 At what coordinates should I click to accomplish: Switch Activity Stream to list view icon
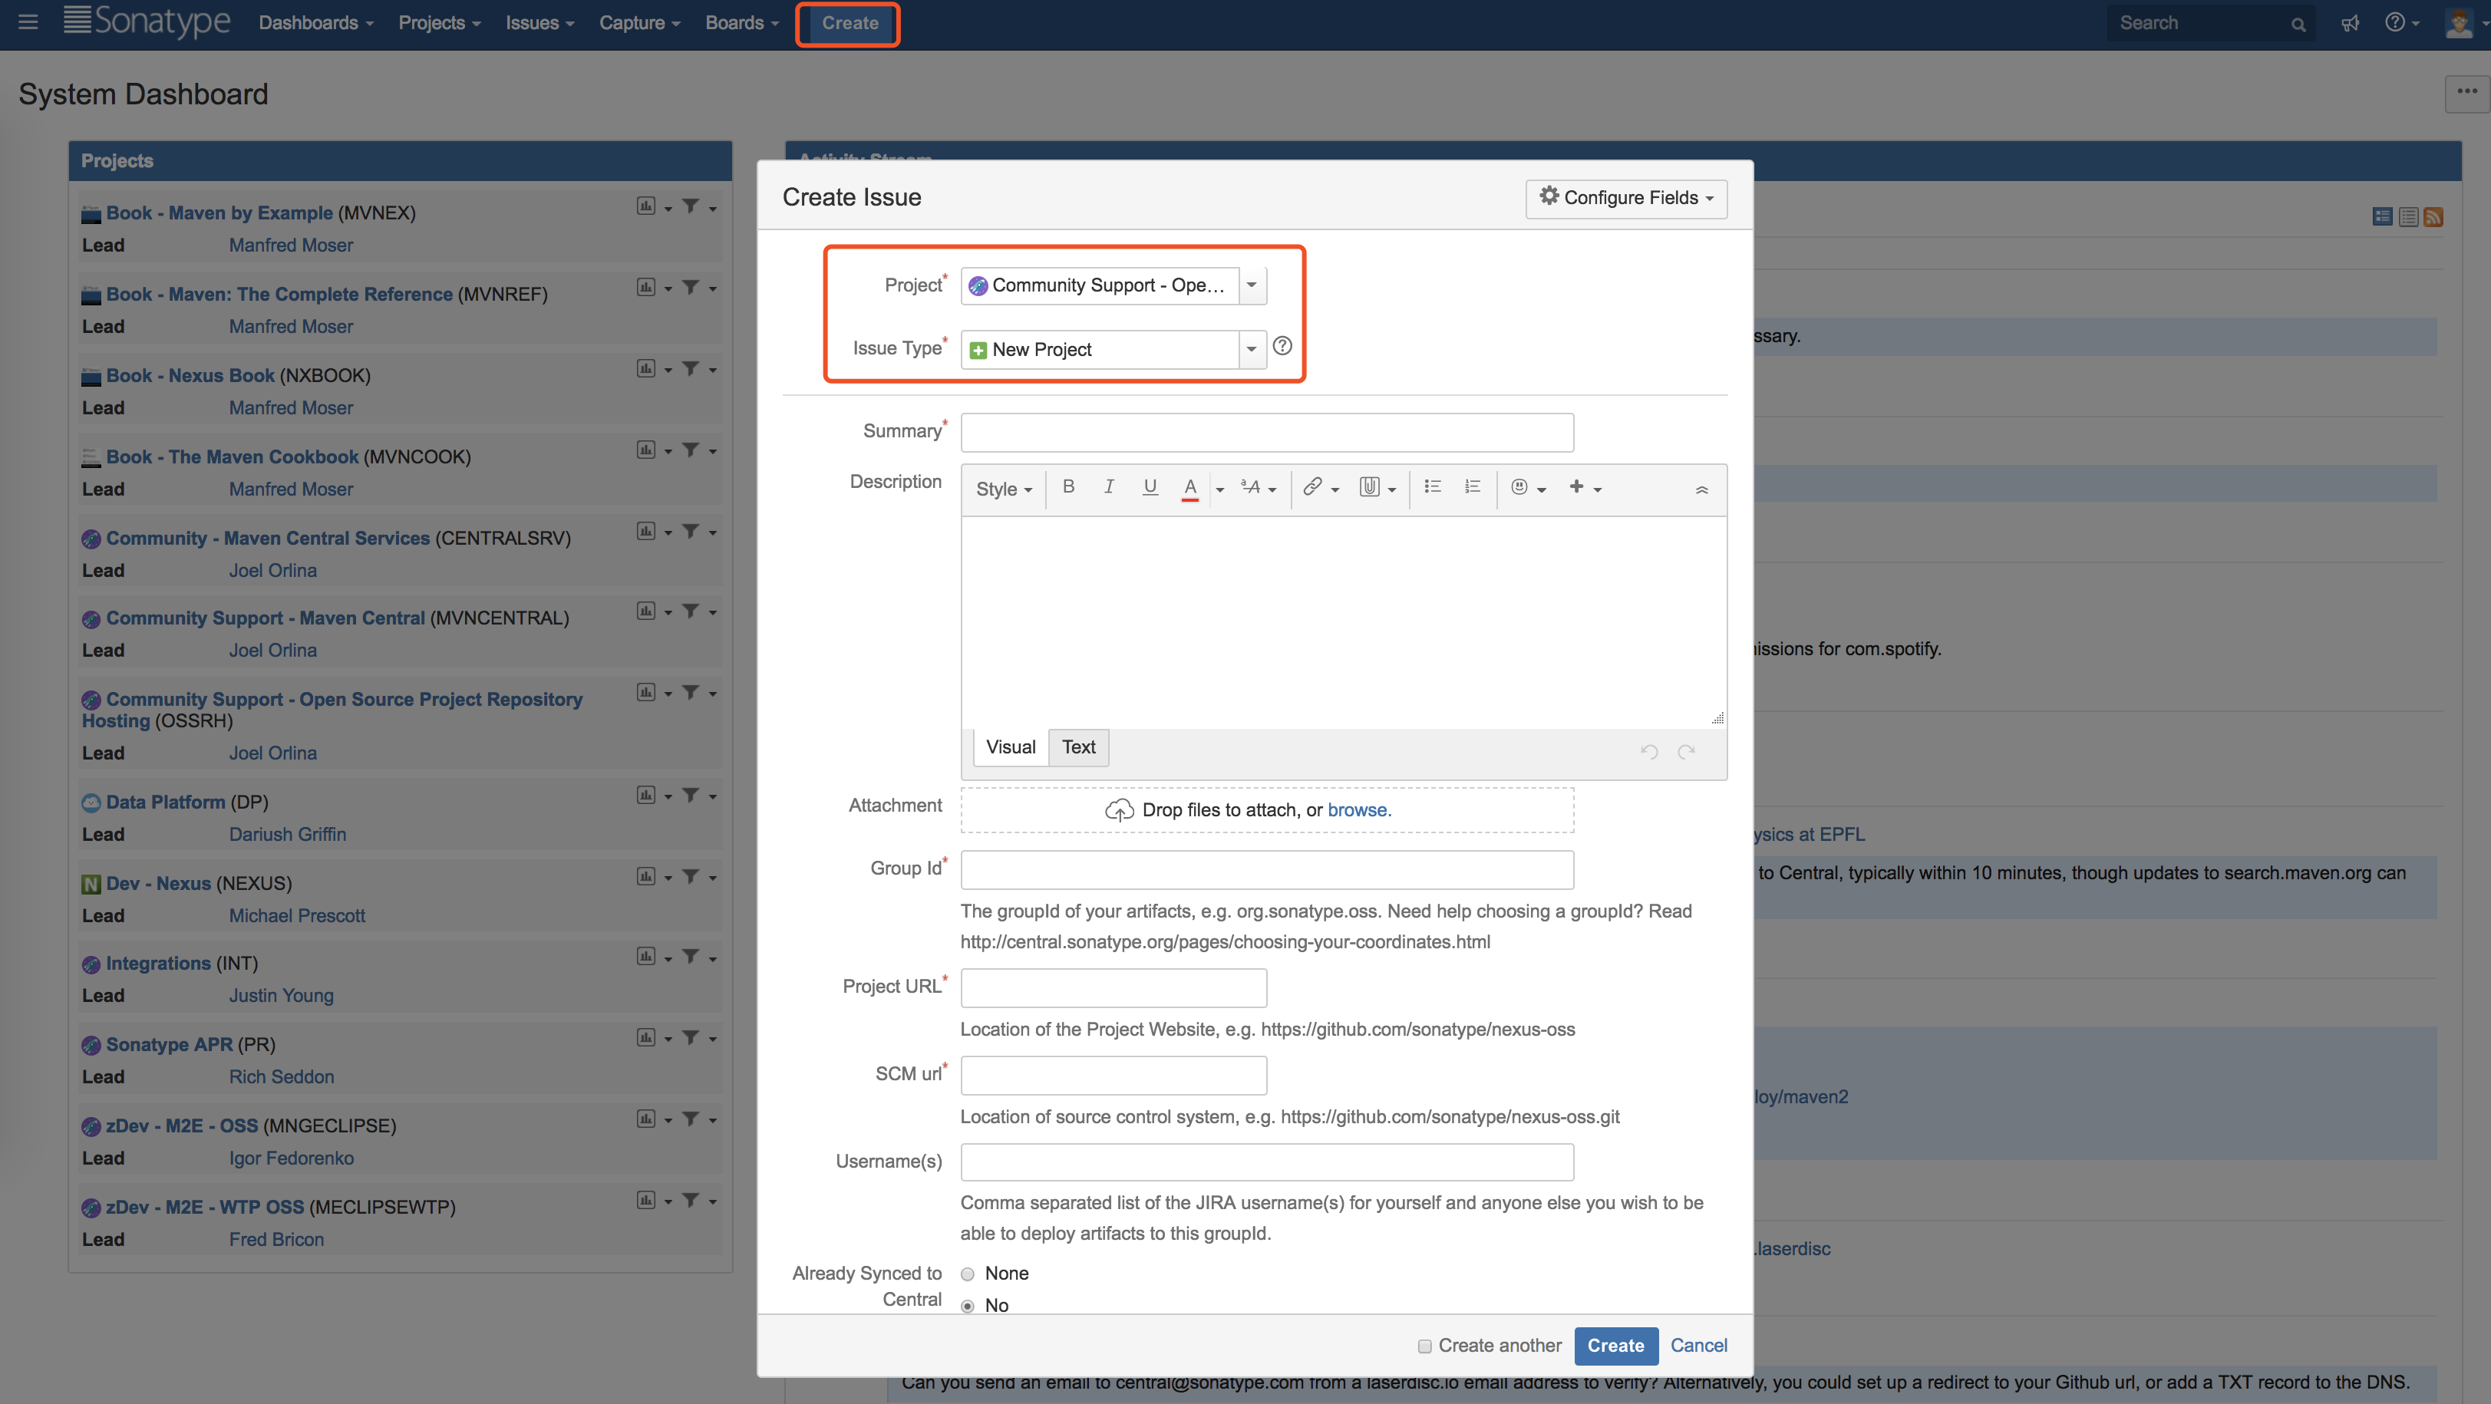[x=2409, y=216]
